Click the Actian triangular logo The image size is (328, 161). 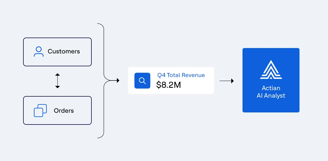(271, 69)
